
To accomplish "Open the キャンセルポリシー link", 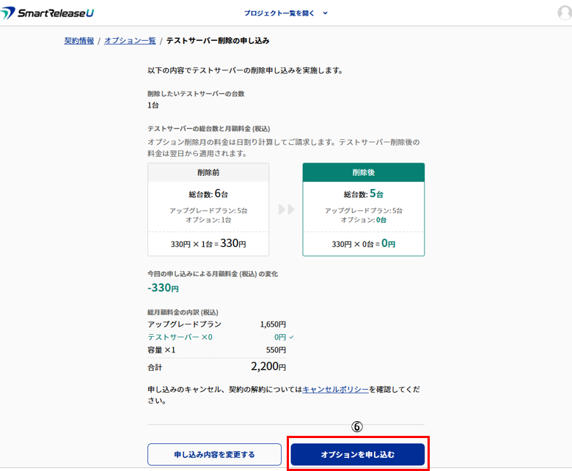I will click(x=336, y=390).
